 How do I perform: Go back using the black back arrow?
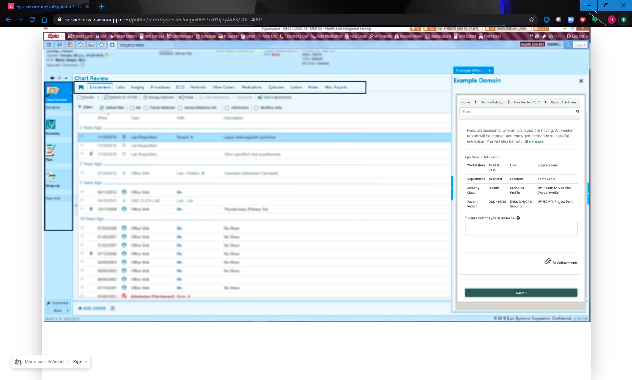[x=52, y=78]
